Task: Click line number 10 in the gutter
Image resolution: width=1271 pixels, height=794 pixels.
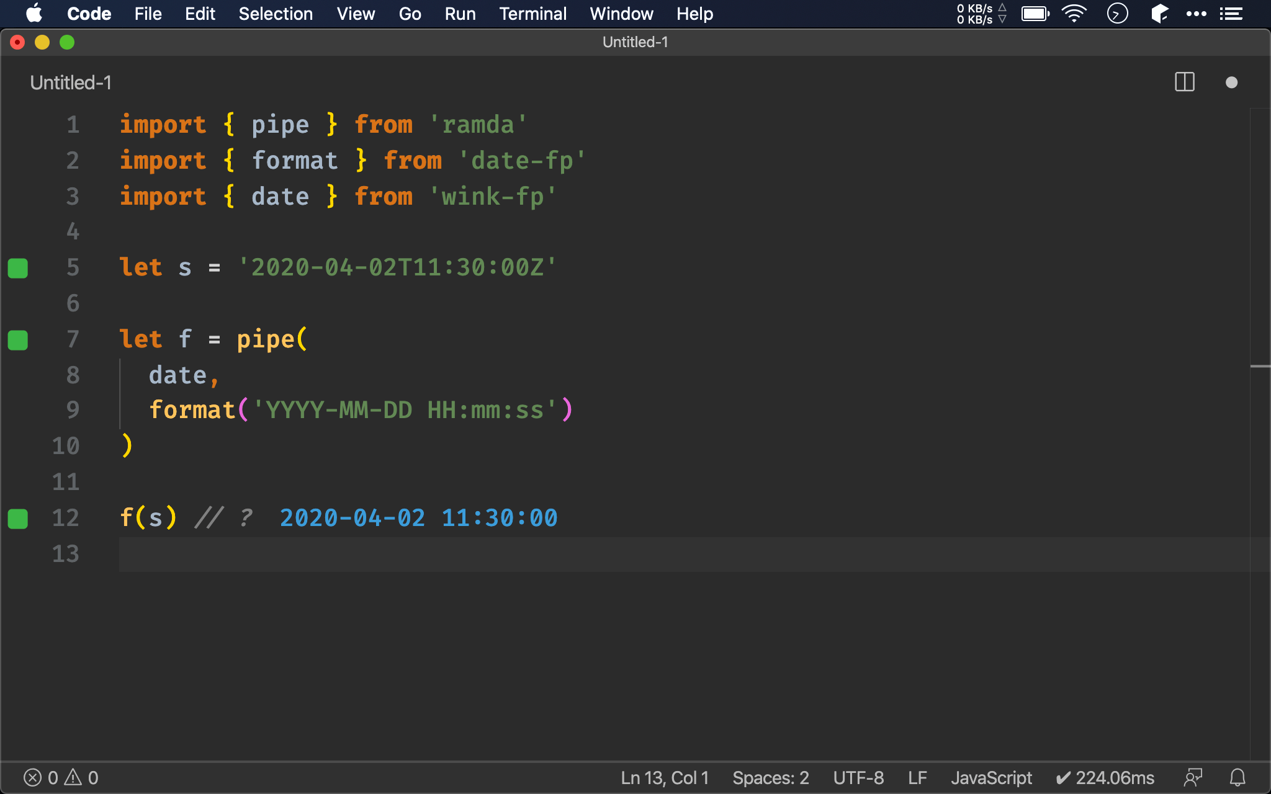Action: 66,446
